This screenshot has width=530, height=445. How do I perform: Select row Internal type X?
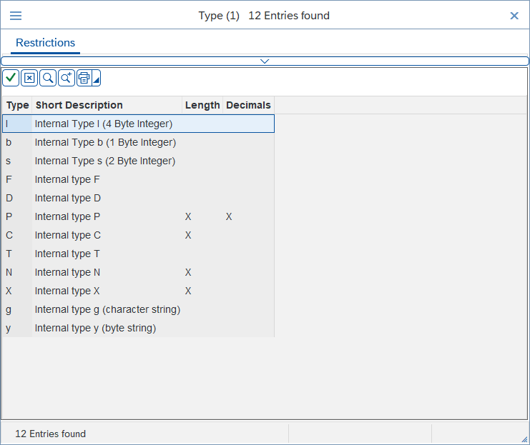click(139, 291)
